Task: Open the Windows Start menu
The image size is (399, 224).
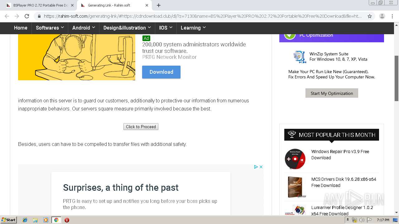Action: tap(9, 220)
